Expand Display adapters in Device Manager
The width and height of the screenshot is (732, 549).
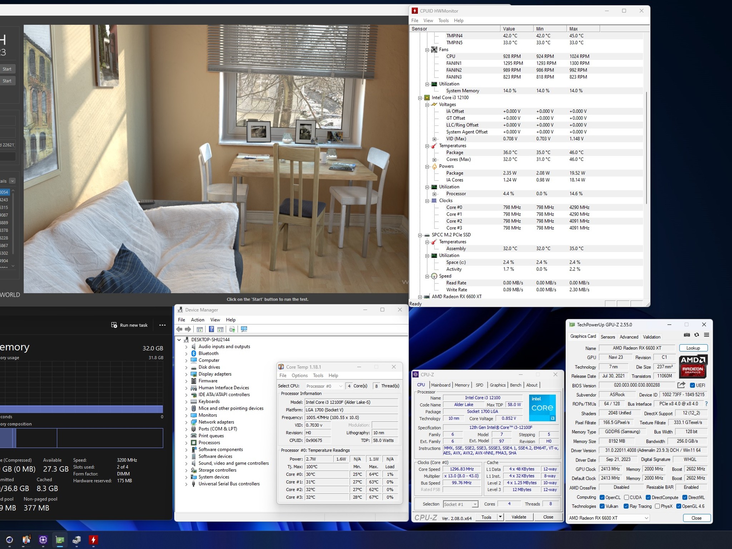186,374
